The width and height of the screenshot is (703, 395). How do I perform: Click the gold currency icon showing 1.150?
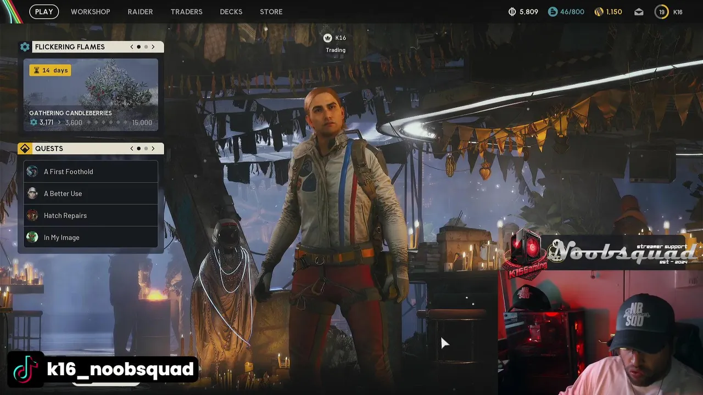coord(599,12)
